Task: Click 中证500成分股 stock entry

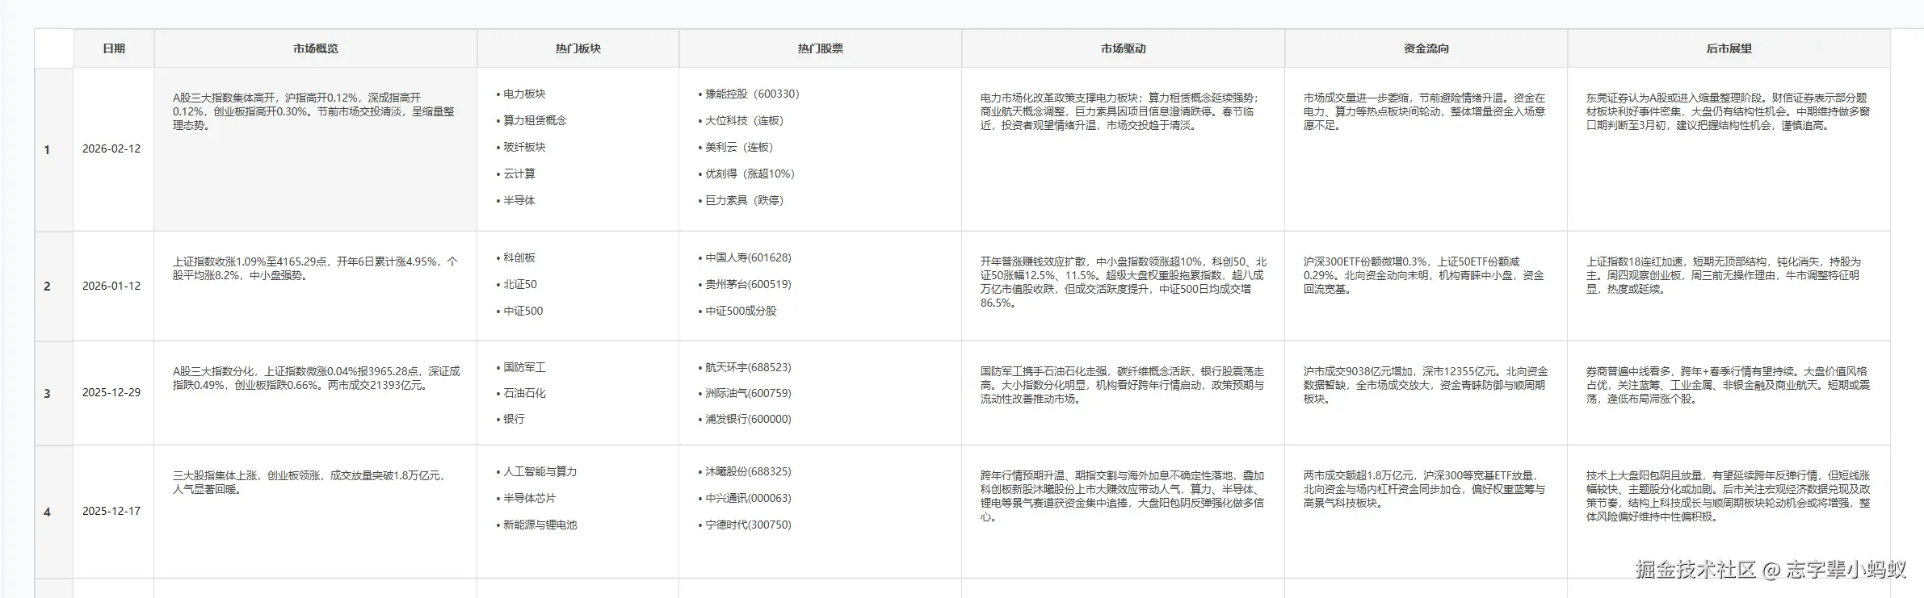Action: point(738,311)
